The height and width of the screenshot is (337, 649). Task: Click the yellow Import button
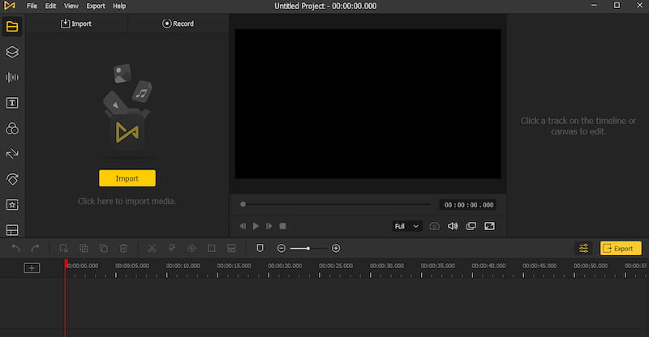click(x=127, y=178)
